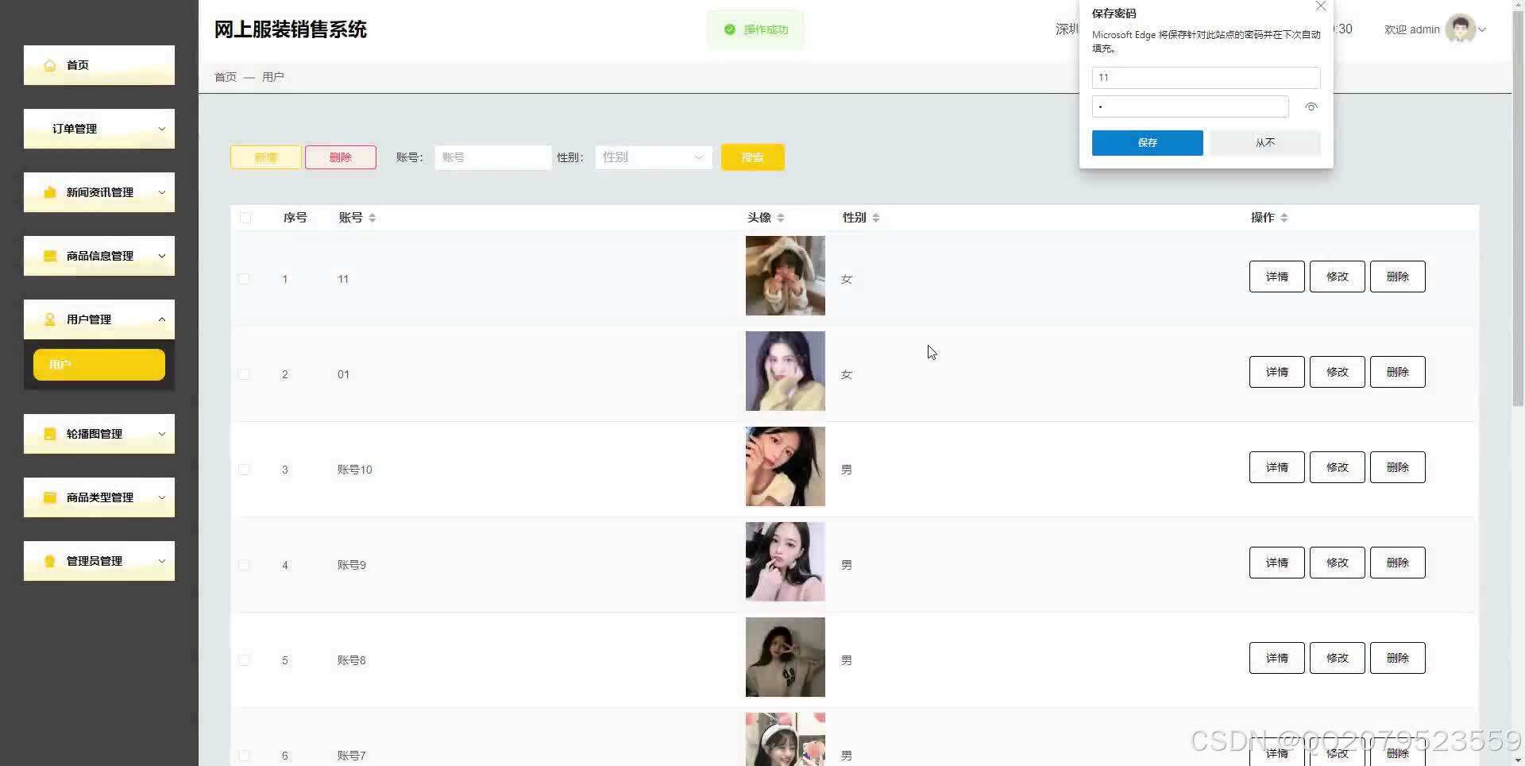Click 删除 for account 11 row
Screen dimensions: 1525x766
(x=1398, y=277)
